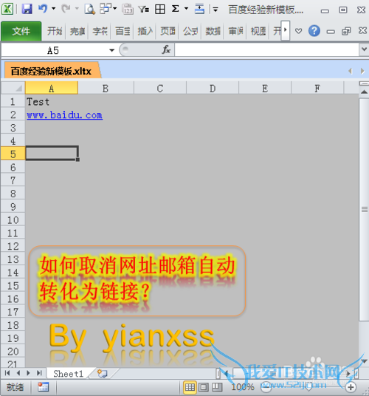The width and height of the screenshot is (369, 396).
Task: Open the 文件 File menu
Action: tap(21, 31)
